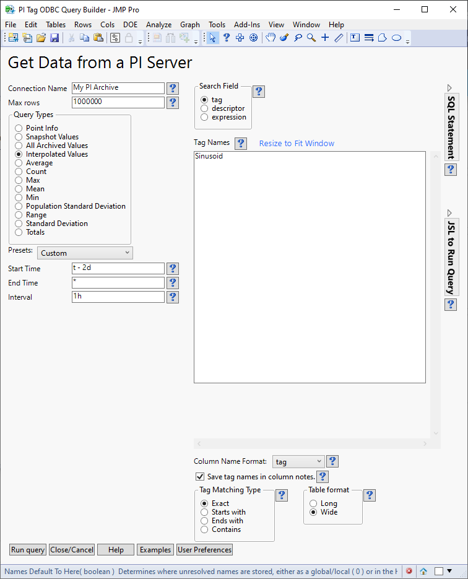468x579 pixels.
Task: Open status bar window list dropdown arrow
Action: [449, 571]
